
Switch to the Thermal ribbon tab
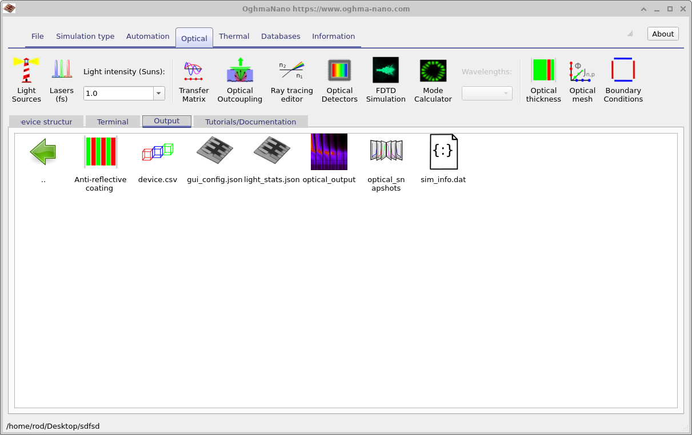tap(234, 36)
